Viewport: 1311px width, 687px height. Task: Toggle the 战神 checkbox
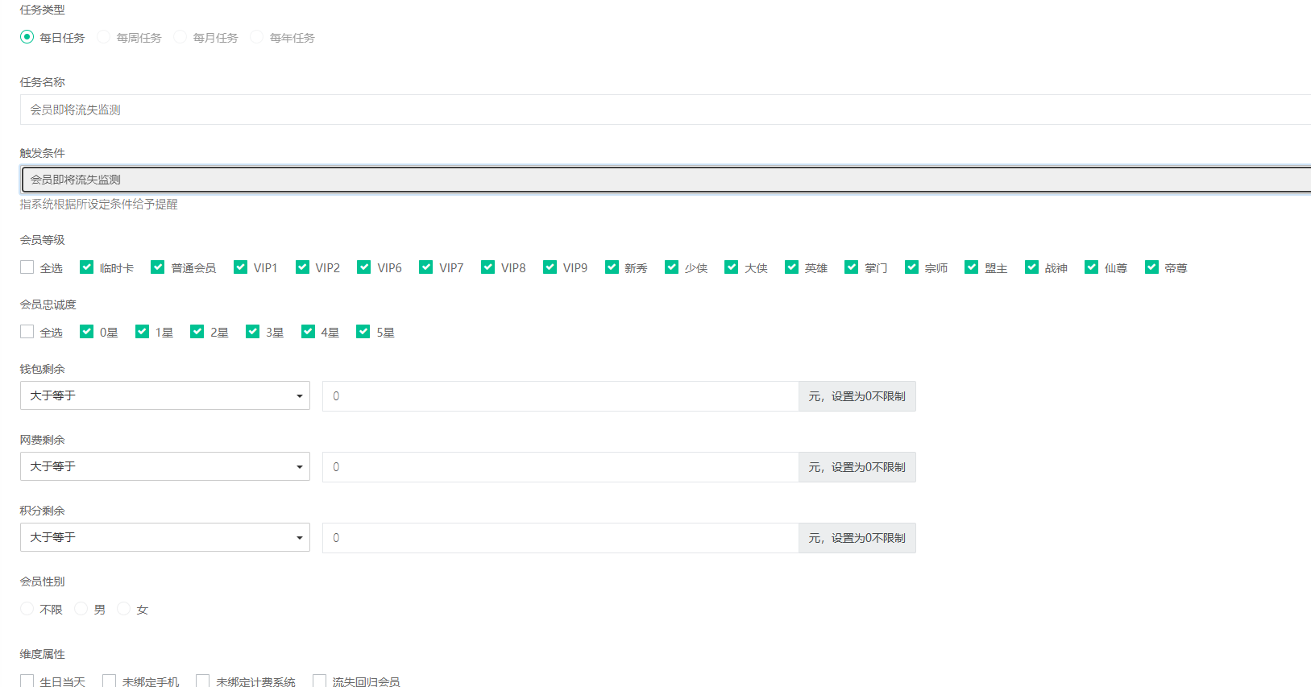pyautogui.click(x=1031, y=267)
